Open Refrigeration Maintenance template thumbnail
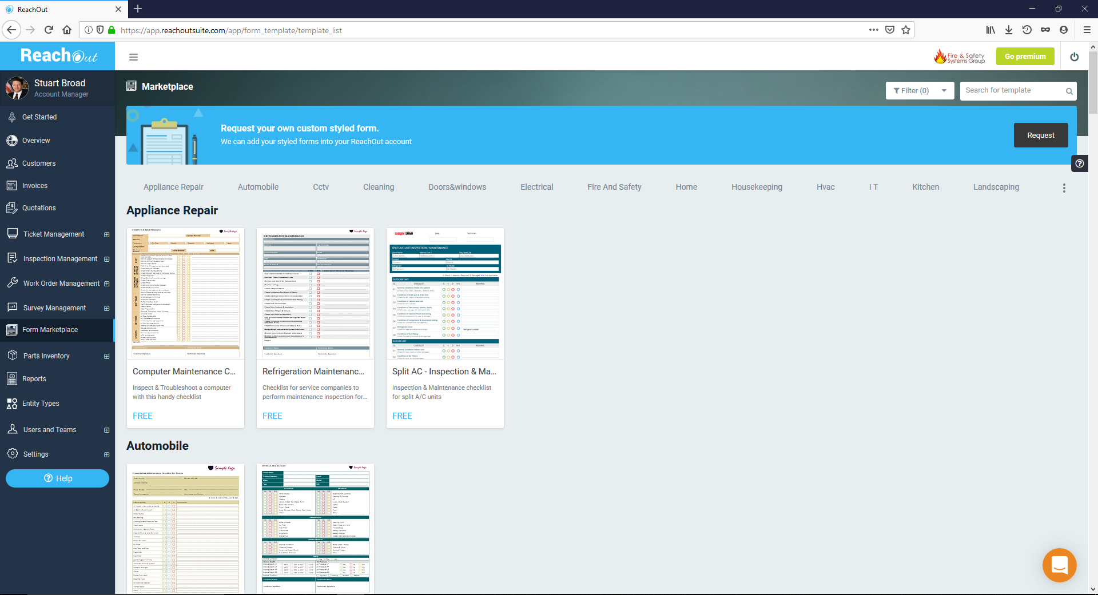This screenshot has height=595, width=1098. (x=315, y=293)
